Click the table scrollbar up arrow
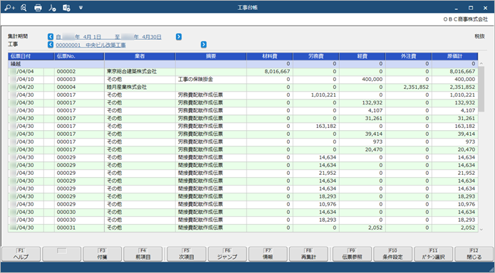495x273 pixels. coord(481,64)
